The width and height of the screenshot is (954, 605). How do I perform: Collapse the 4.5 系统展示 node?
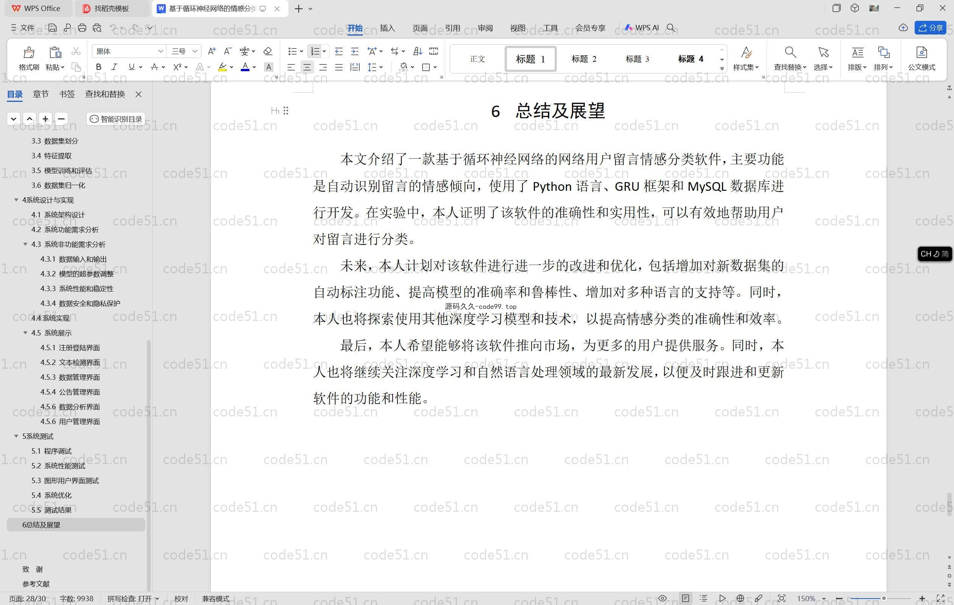(x=25, y=332)
